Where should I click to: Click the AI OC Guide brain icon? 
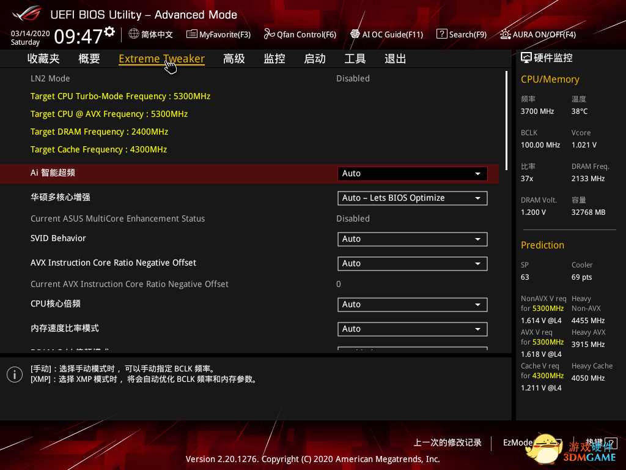[x=355, y=34]
